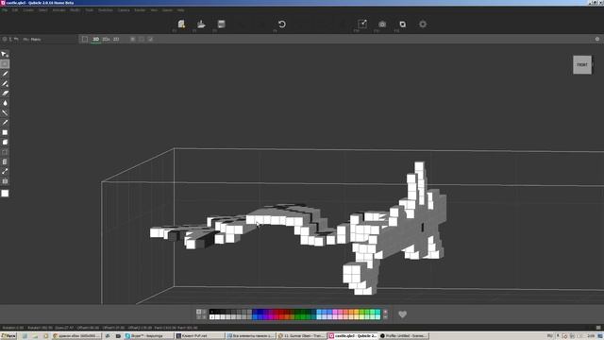Select the solid cube tool in left toolbar

[x=5, y=143]
